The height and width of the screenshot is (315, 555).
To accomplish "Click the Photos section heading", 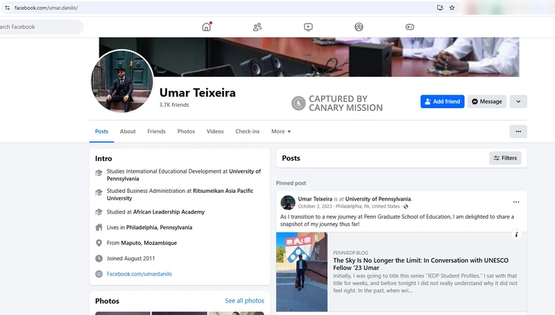I will pyautogui.click(x=107, y=301).
